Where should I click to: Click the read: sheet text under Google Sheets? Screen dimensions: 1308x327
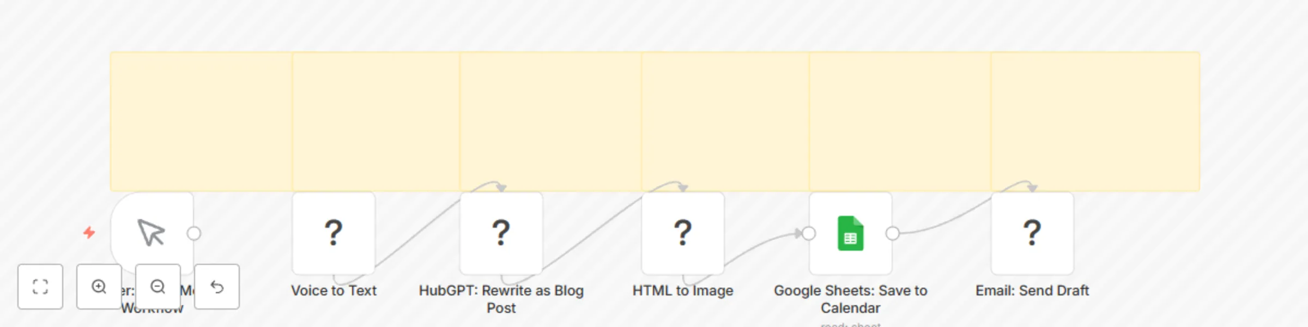[851, 324]
